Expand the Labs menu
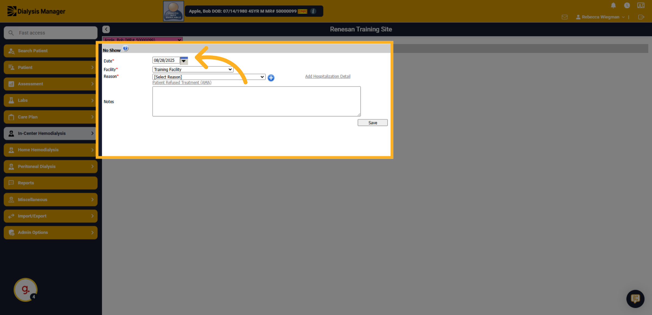Image resolution: width=652 pixels, height=315 pixels. (x=51, y=100)
